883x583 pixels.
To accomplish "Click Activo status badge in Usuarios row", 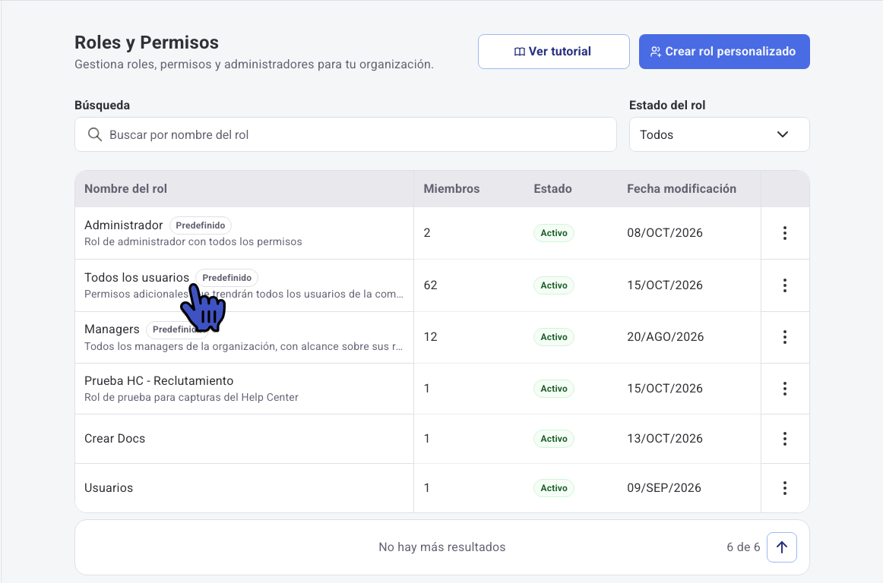I will click(x=553, y=488).
